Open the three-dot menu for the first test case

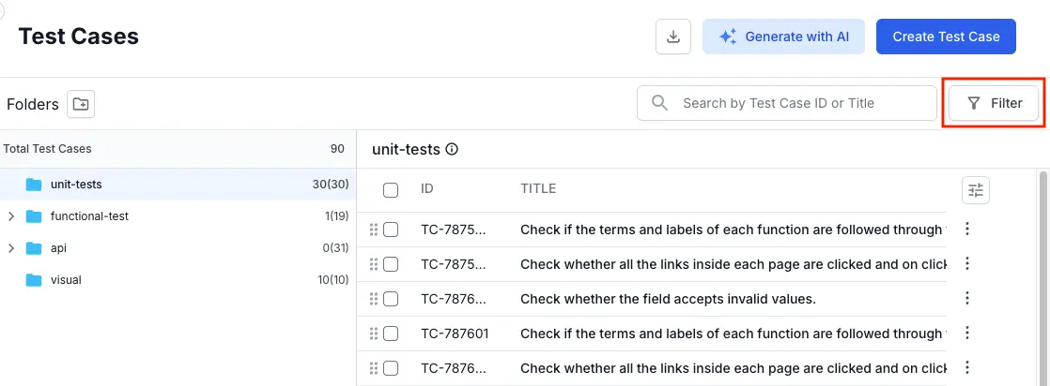(967, 230)
